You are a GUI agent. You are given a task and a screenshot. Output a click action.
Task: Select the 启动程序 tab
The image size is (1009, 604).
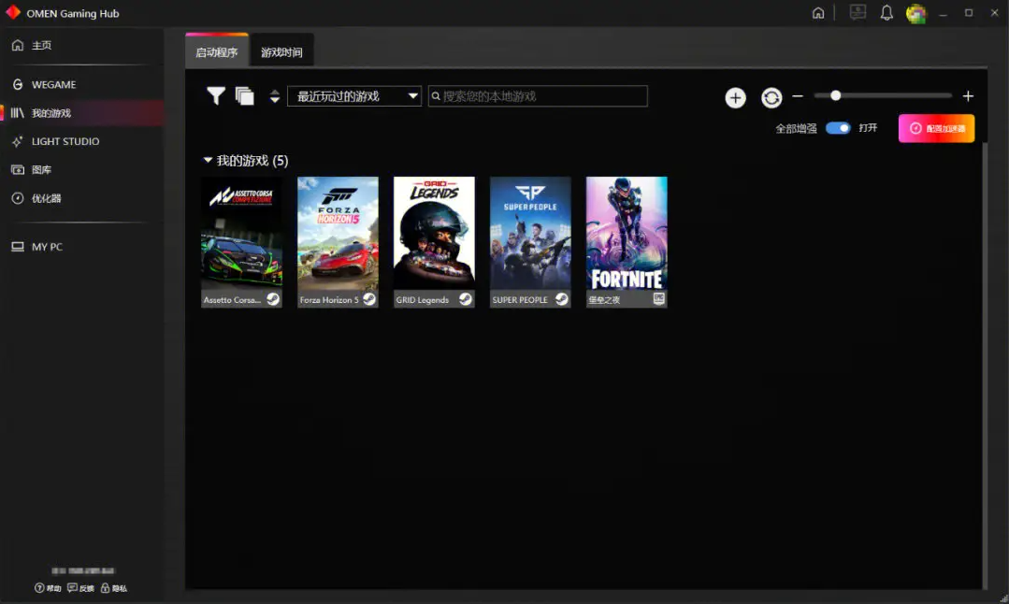tap(217, 52)
